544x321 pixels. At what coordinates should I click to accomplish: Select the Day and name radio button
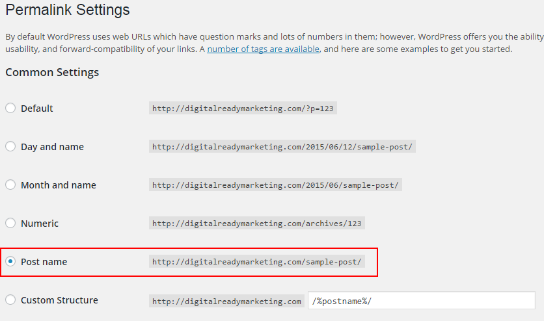click(x=10, y=146)
